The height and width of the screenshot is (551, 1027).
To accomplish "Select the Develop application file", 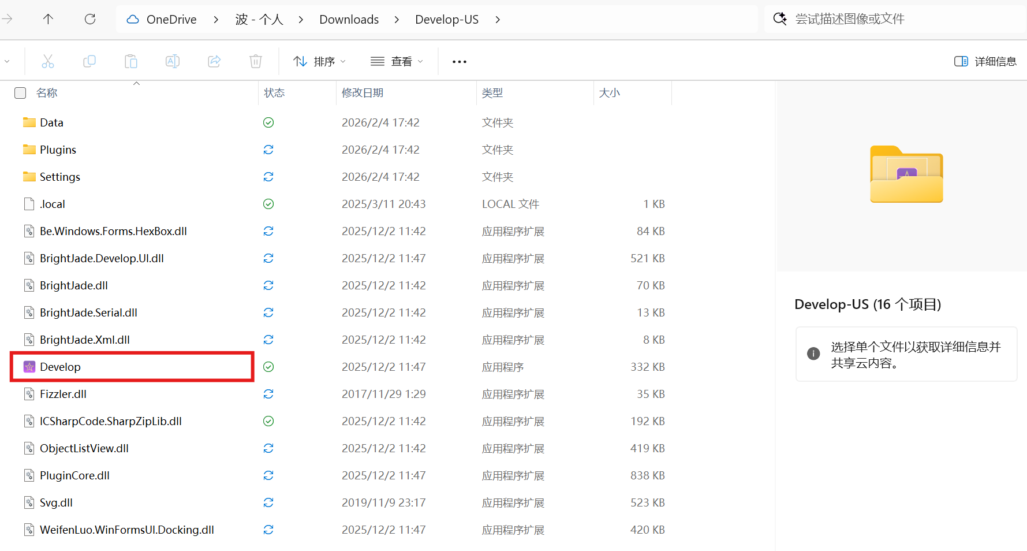I will click(61, 367).
